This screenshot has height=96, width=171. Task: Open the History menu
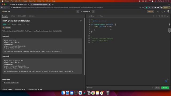pos(25,1)
